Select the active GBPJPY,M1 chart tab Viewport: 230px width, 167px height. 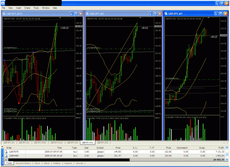(x=88, y=142)
